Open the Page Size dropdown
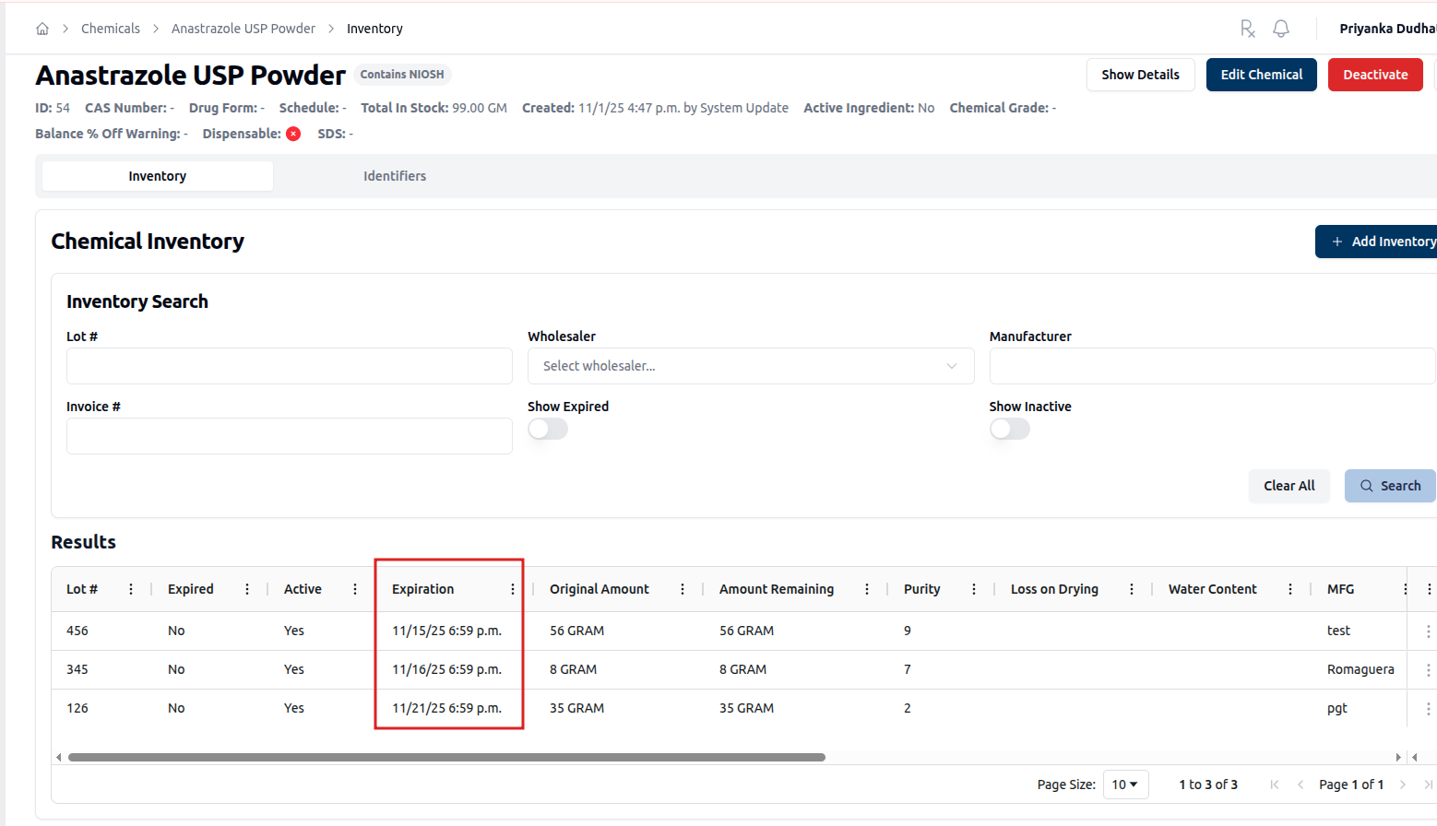This screenshot has height=826, width=1437. tap(1124, 785)
